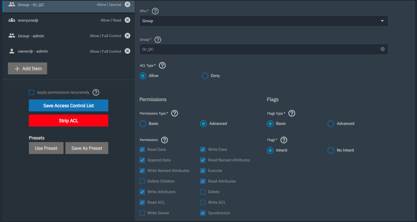Screen dimensions: 417x222
Task: Check Write Owner permission
Action: click(x=142, y=213)
